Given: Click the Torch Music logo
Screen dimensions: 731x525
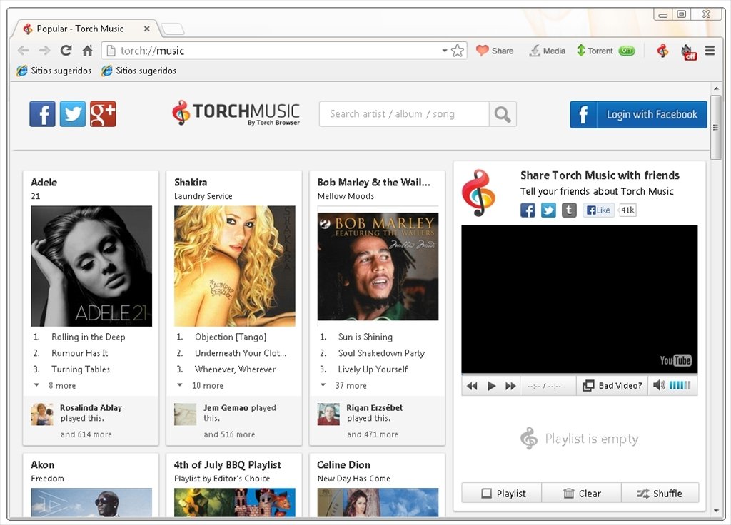Looking at the screenshot, I should tap(236, 113).
